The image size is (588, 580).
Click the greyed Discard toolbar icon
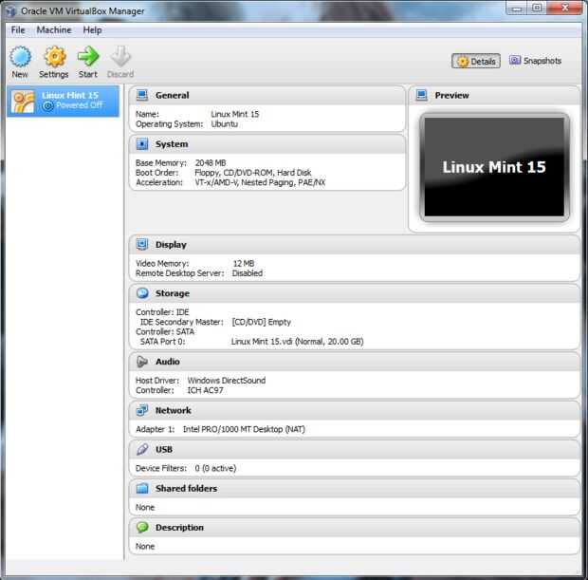pos(120,57)
